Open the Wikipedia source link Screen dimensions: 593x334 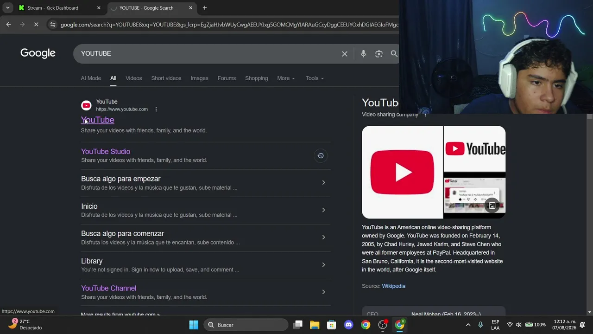click(x=394, y=286)
